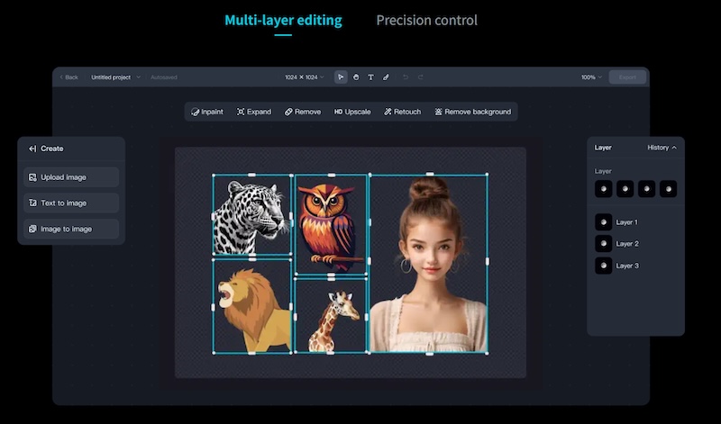Select the brush tool in top toolbar

386,77
